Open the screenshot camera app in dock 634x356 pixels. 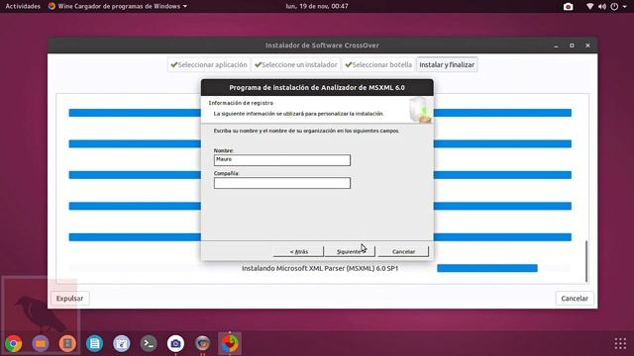(x=176, y=343)
